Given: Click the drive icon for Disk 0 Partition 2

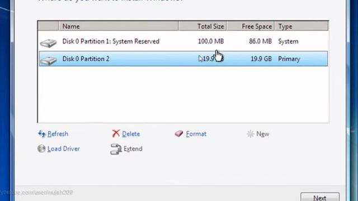Looking at the screenshot, I should click(x=48, y=60).
